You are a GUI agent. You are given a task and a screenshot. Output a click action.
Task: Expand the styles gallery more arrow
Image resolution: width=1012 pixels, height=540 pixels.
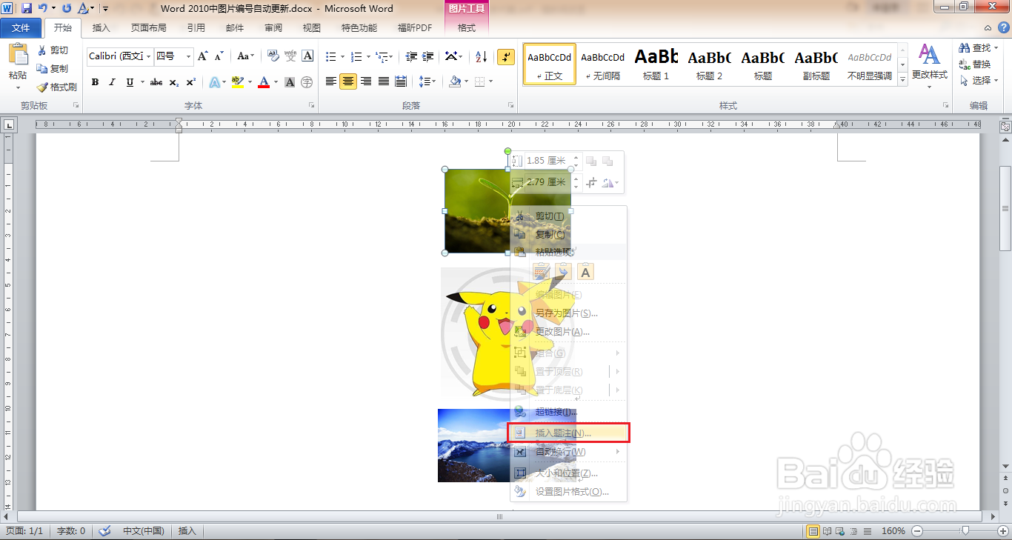point(902,79)
